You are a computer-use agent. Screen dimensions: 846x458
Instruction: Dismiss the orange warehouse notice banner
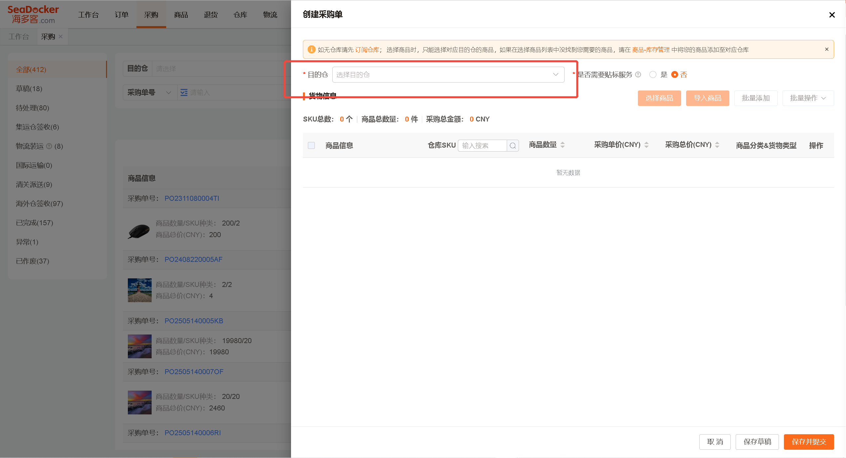coord(827,49)
